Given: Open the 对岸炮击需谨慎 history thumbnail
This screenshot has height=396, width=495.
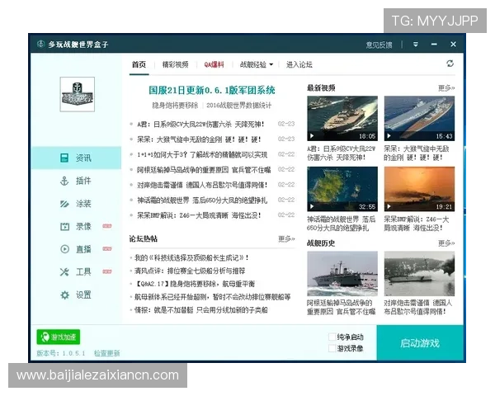Looking at the screenshot, I should (x=419, y=273).
